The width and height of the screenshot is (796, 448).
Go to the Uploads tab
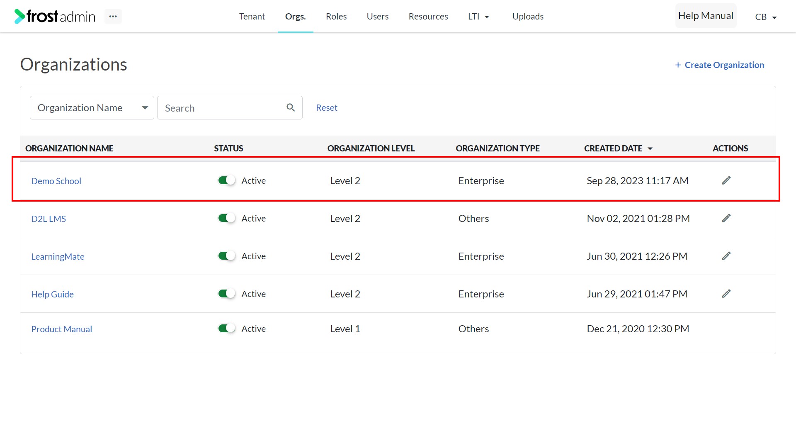pos(528,17)
